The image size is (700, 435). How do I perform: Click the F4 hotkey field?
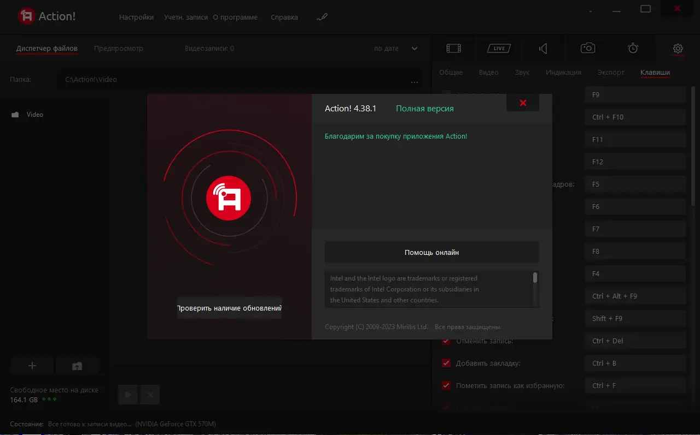[x=635, y=274]
